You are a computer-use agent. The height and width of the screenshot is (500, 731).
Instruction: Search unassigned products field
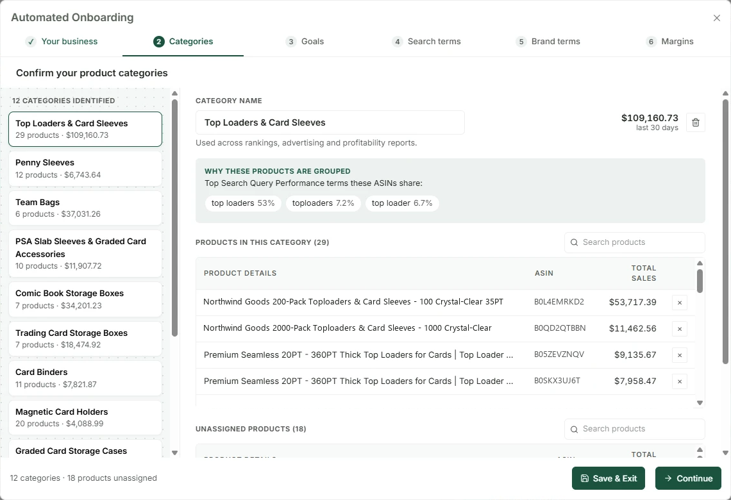click(x=635, y=429)
